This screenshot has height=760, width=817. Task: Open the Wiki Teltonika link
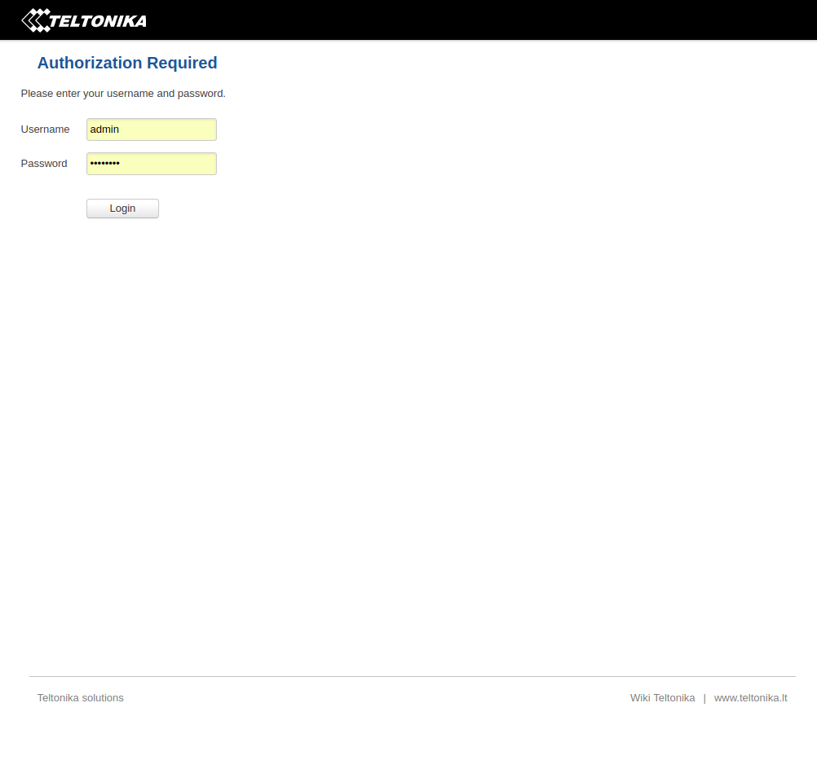coord(662,697)
